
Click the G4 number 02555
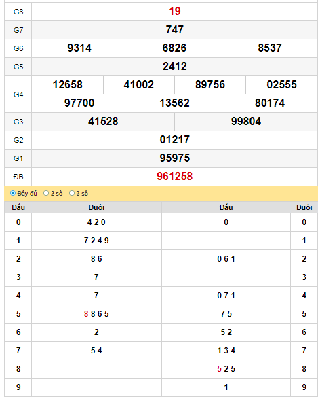[281, 84]
